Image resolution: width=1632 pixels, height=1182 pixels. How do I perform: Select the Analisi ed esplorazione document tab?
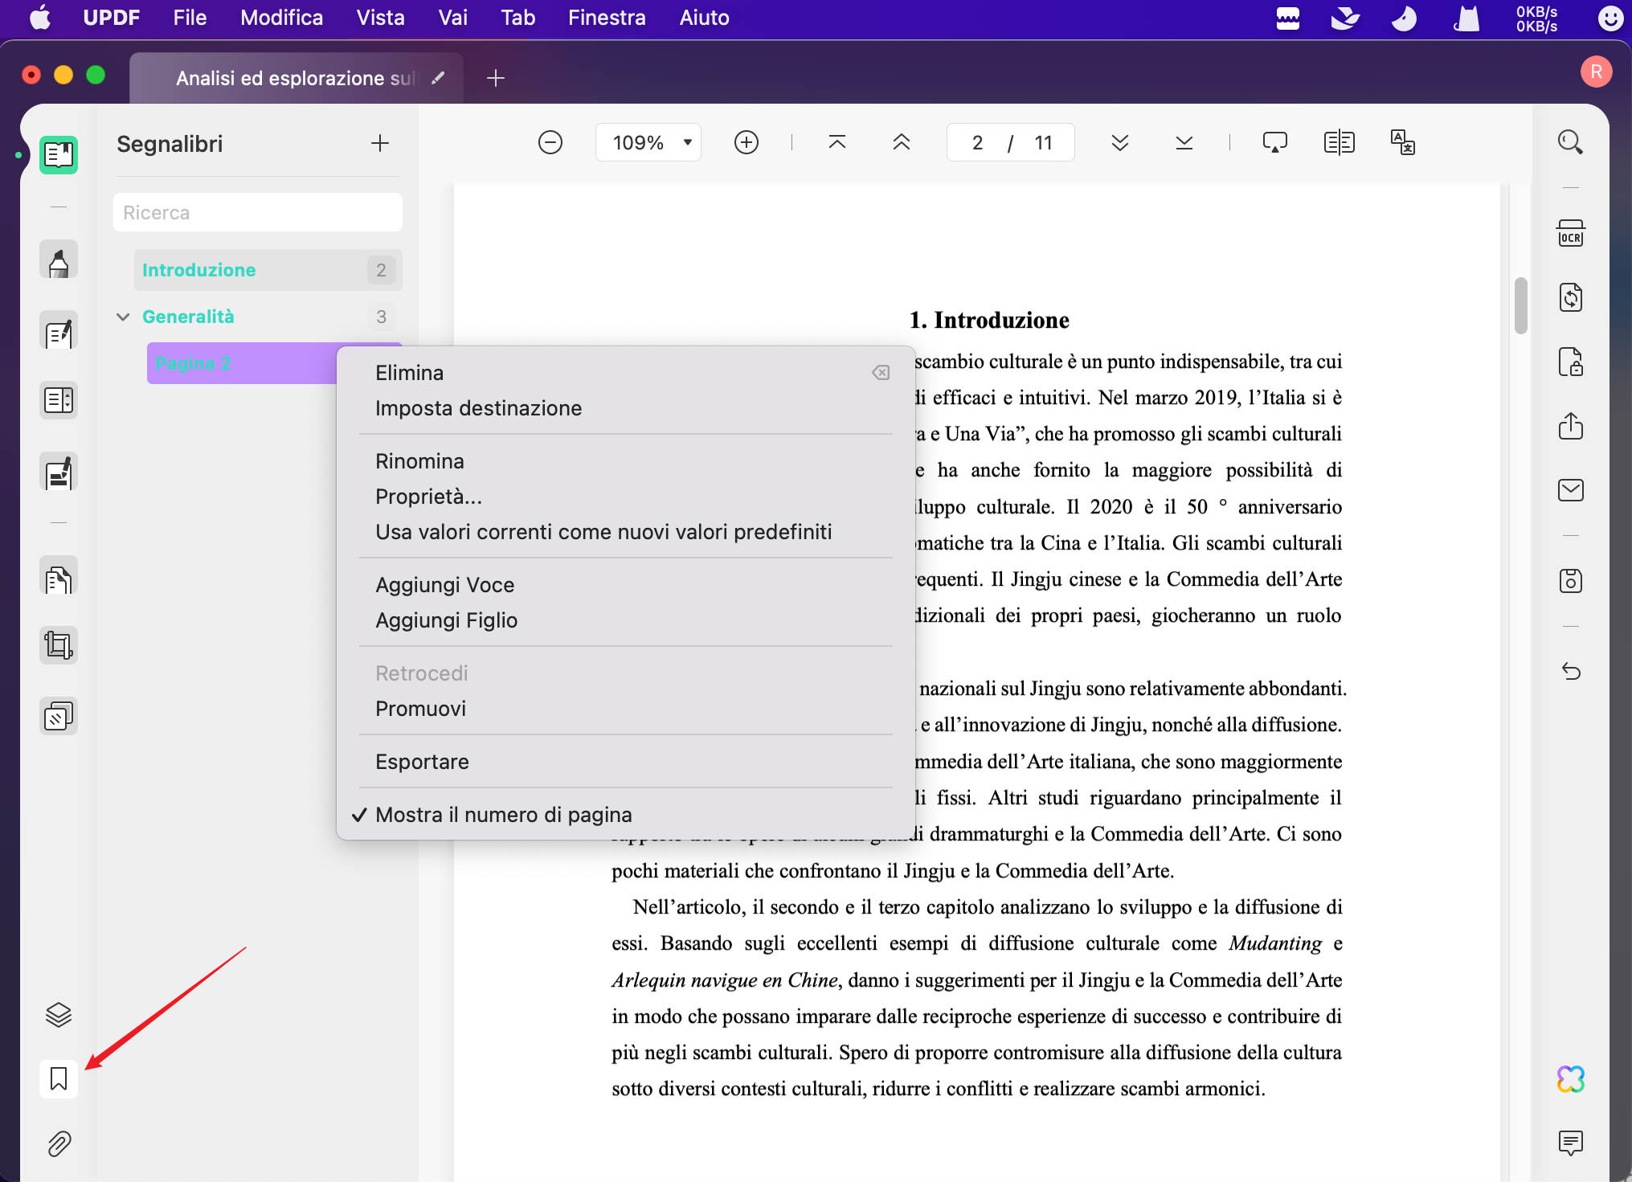(x=297, y=78)
